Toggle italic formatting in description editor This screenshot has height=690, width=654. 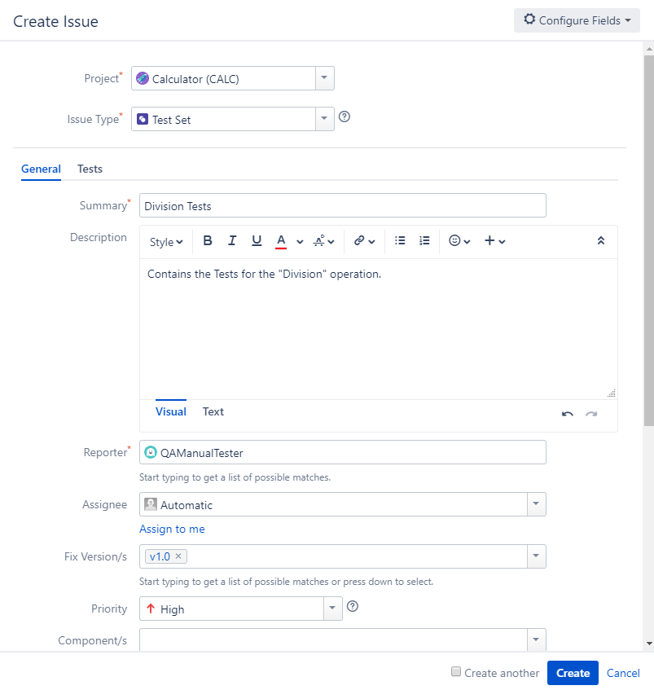(x=232, y=240)
